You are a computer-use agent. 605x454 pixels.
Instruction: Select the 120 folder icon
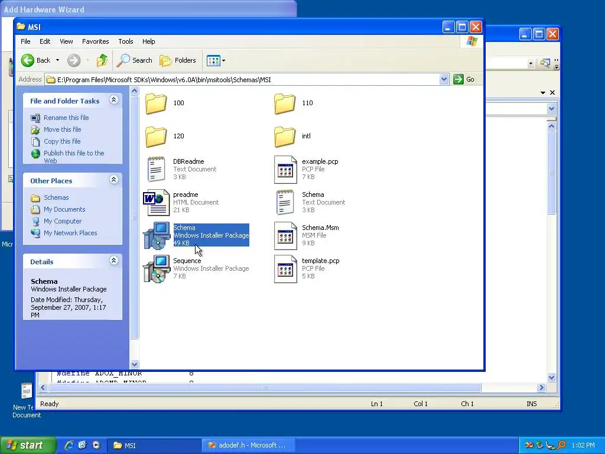tap(156, 137)
